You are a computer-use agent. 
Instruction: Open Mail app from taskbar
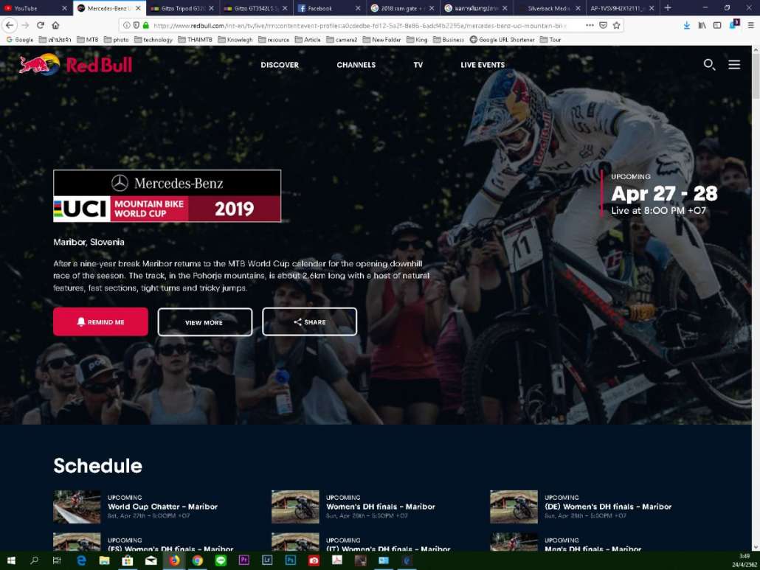151,560
